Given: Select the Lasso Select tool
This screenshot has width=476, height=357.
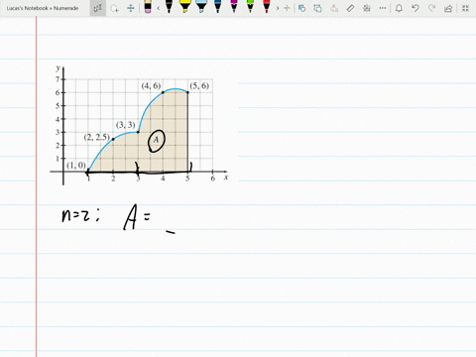Looking at the screenshot, I should 114,8.
